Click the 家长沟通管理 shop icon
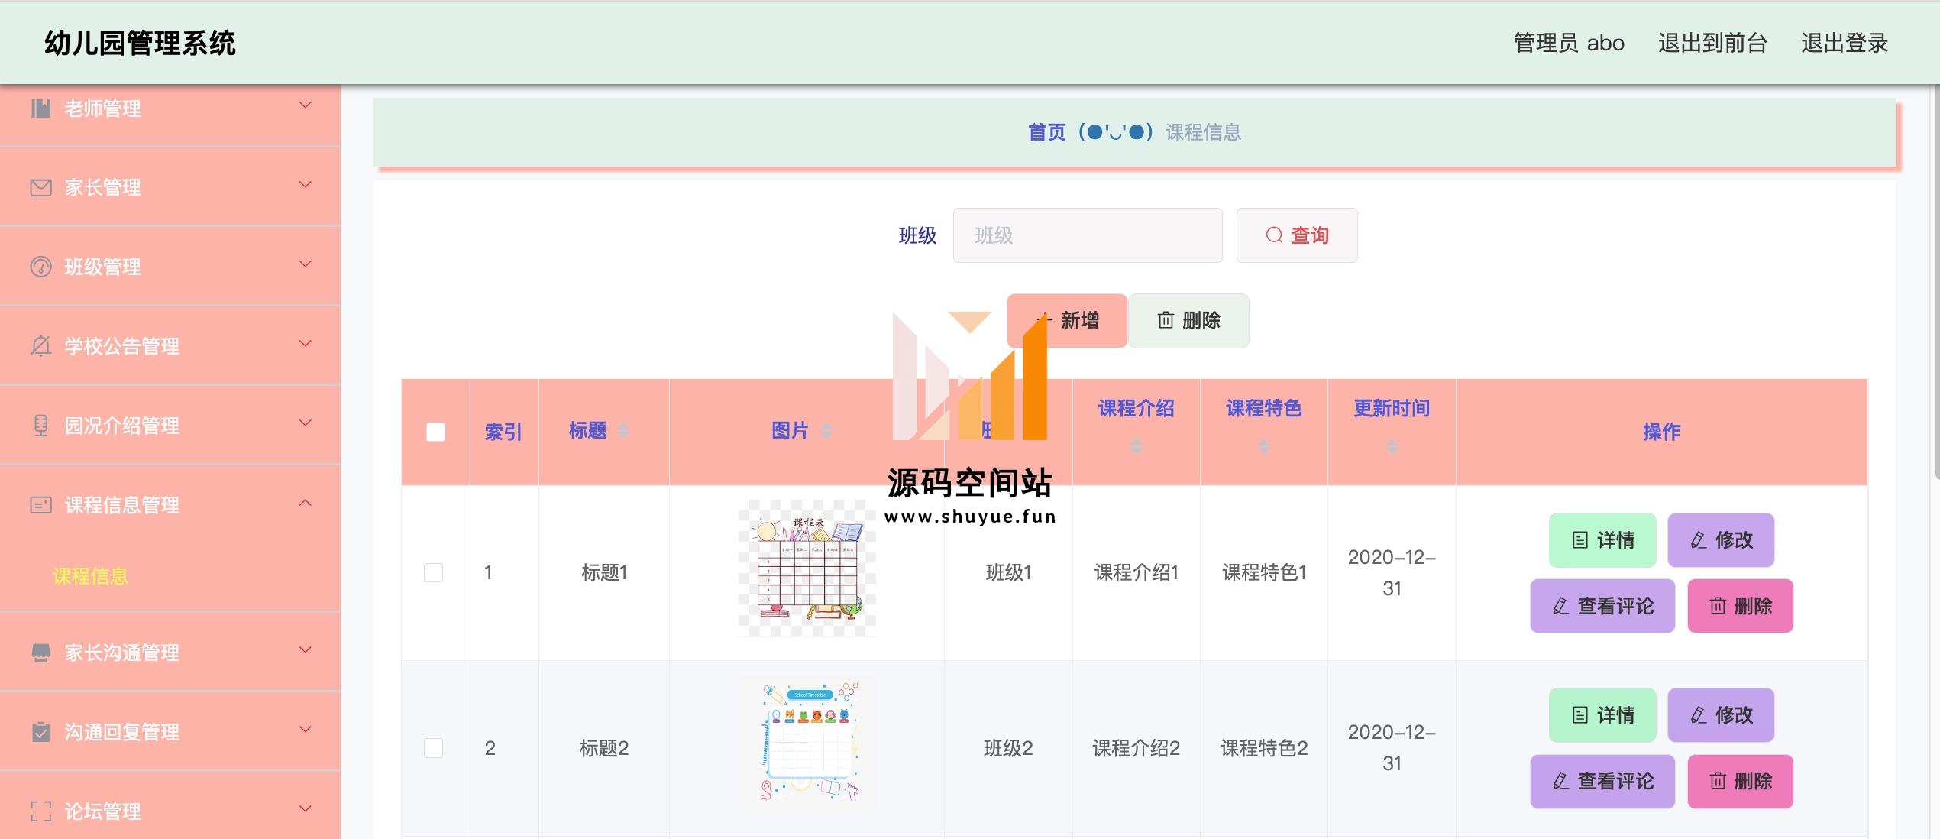The height and width of the screenshot is (839, 1940). click(x=40, y=653)
